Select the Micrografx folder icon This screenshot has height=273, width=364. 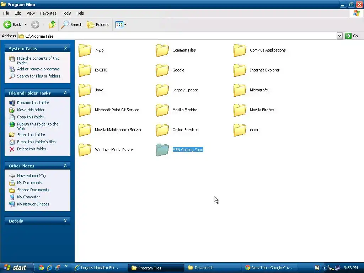[x=240, y=90]
